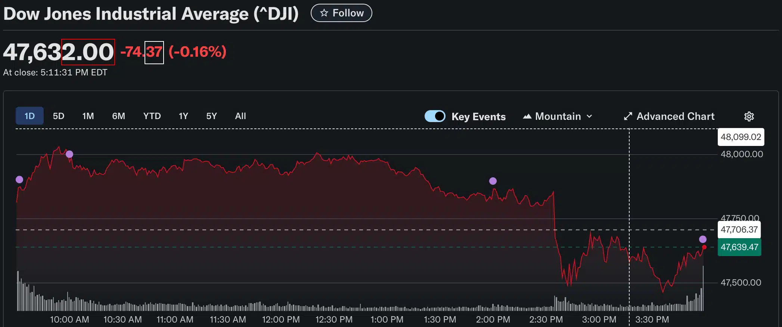The image size is (782, 327).
Task: Click the key event dot near 2:00 PM
Action: click(x=493, y=181)
